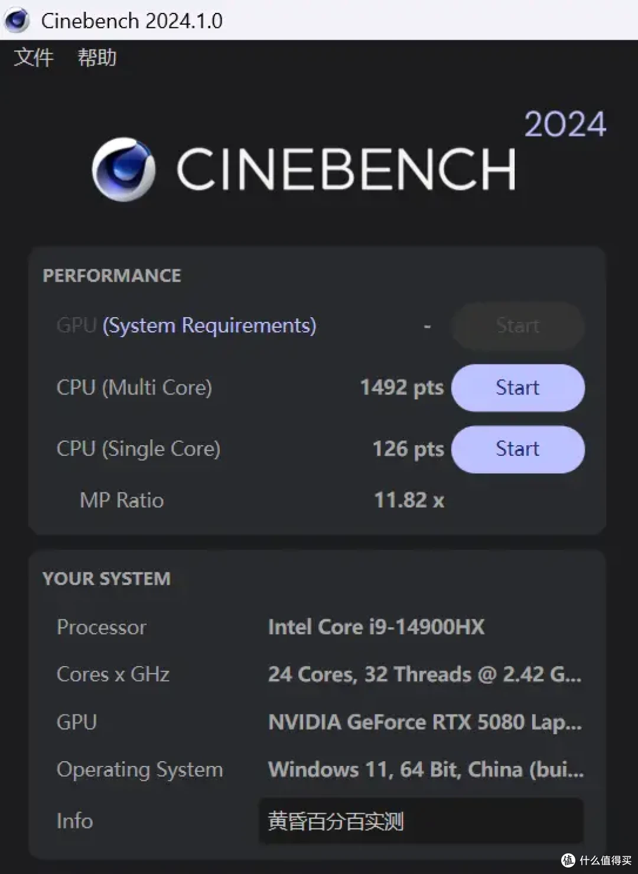
Task: Open the 帮助 menu
Action: (x=97, y=57)
